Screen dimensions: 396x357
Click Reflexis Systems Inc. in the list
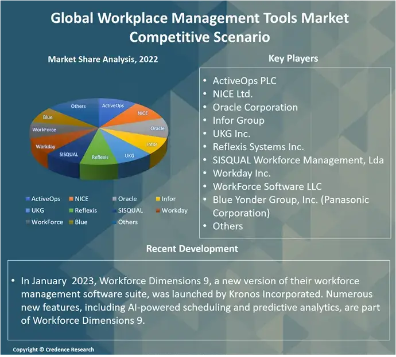[x=258, y=147]
